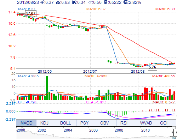The height and width of the screenshot is (139, 177).
Task: Click the tallest green volume bar
Action: [47, 88]
